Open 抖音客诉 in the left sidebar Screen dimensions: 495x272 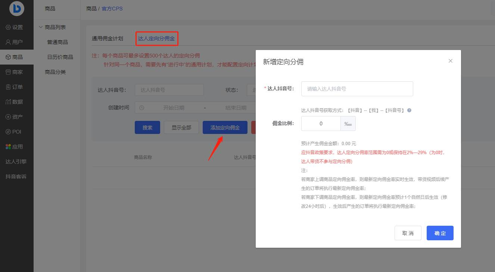tap(17, 176)
